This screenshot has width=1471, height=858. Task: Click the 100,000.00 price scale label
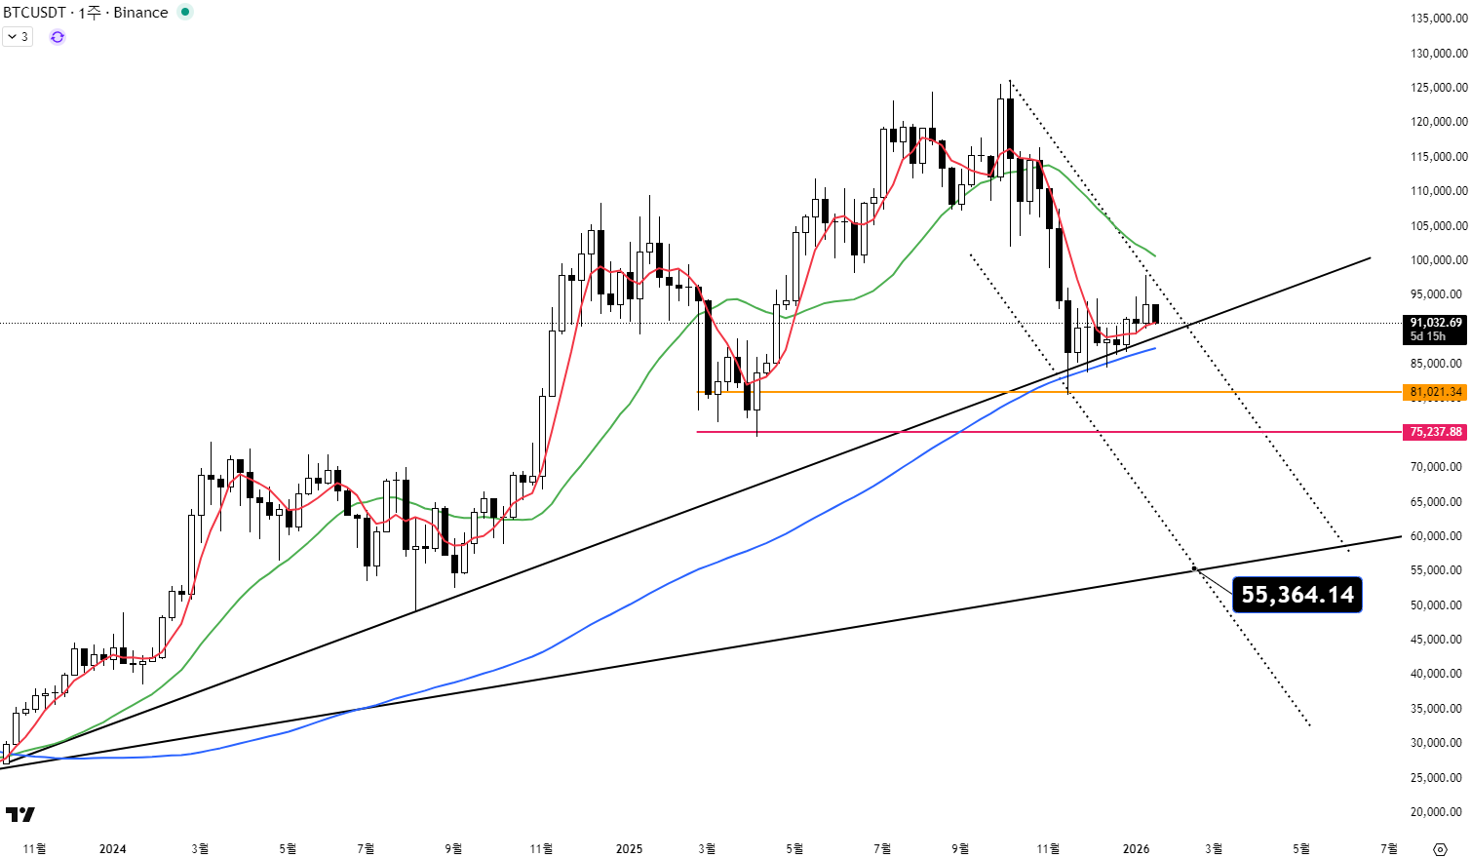point(1439,260)
